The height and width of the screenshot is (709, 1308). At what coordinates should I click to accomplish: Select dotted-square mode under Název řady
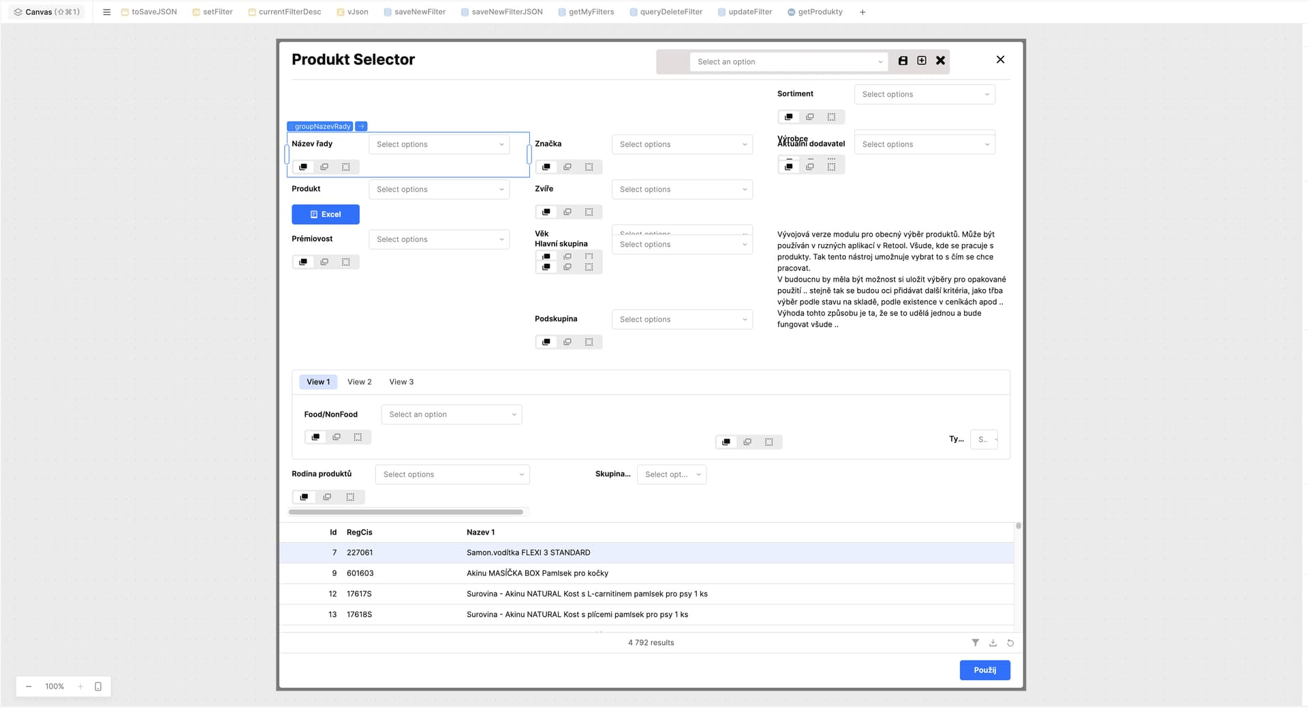(x=346, y=167)
